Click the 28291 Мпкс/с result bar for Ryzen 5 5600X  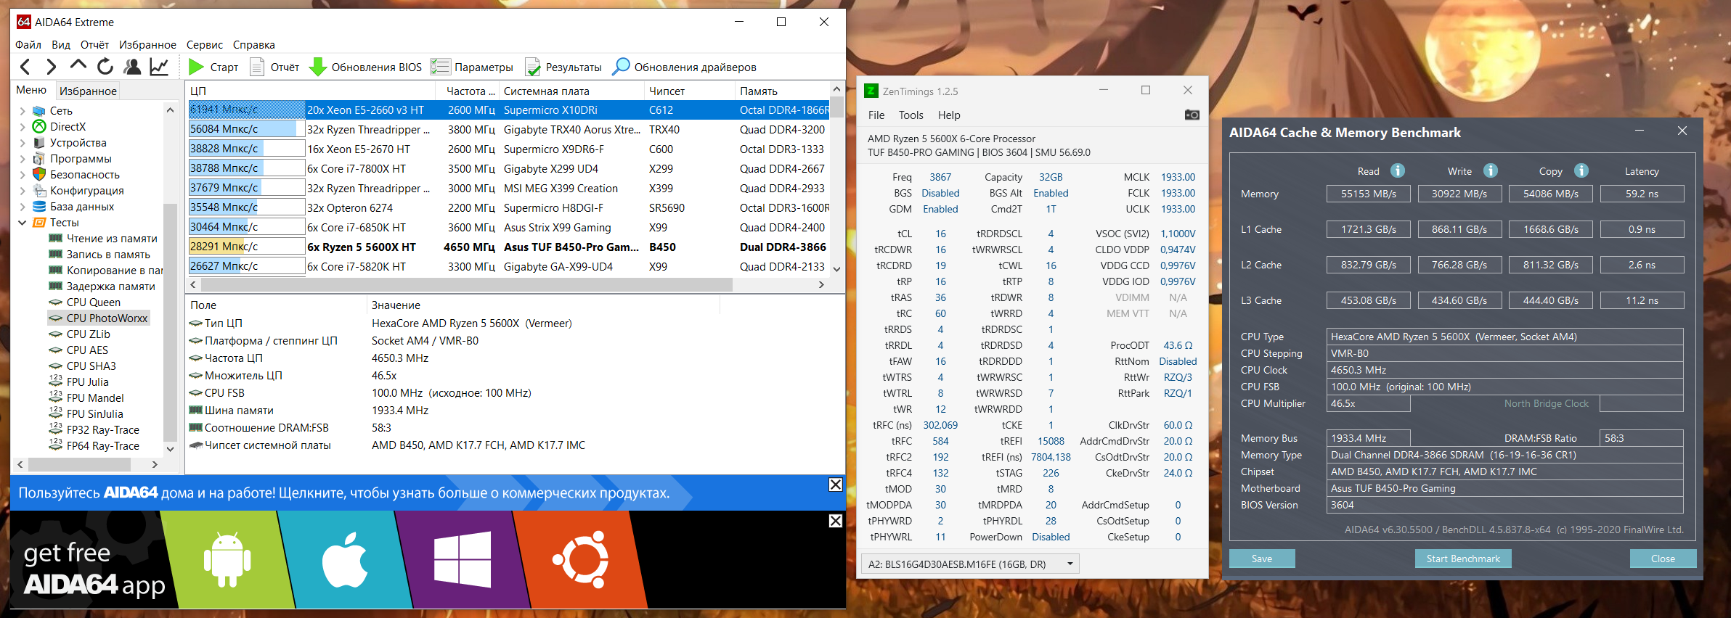[x=246, y=247]
